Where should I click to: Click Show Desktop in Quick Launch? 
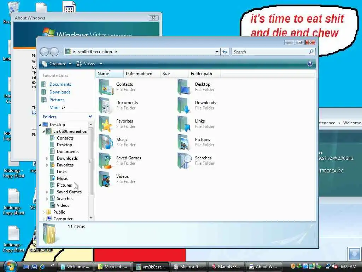25,267
